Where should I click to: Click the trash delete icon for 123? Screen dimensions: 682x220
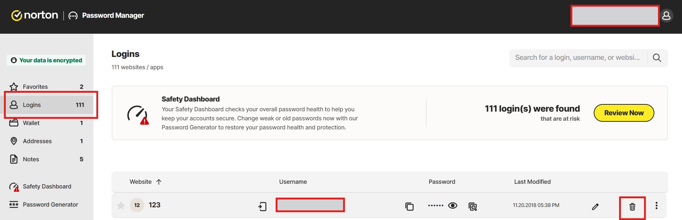pyautogui.click(x=632, y=207)
